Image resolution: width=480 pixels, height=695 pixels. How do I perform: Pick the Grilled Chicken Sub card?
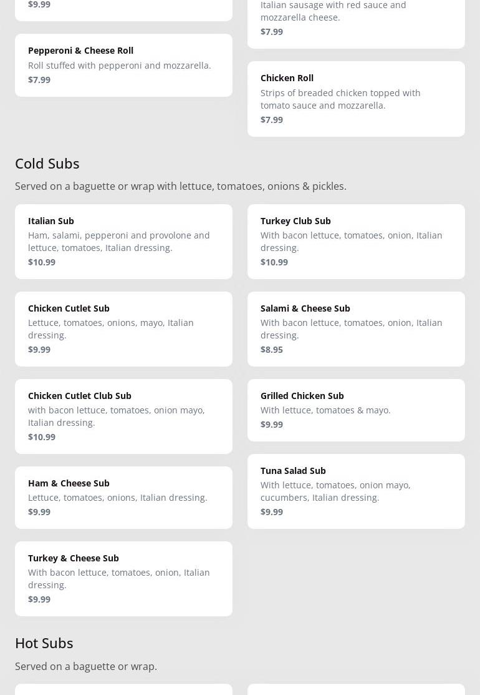pos(356,410)
